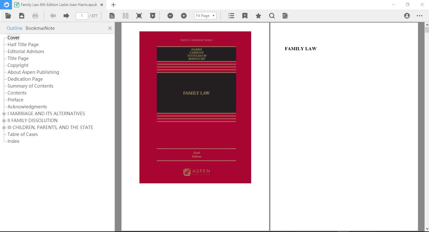The width and height of the screenshot is (429, 232).
Task: Select single page view icon
Action: [x=112, y=16]
